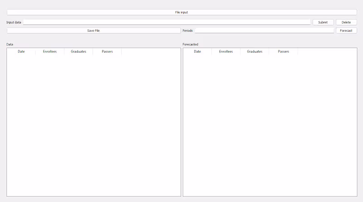Focus the Periods input field
The image size is (363, 202).
[x=264, y=30]
